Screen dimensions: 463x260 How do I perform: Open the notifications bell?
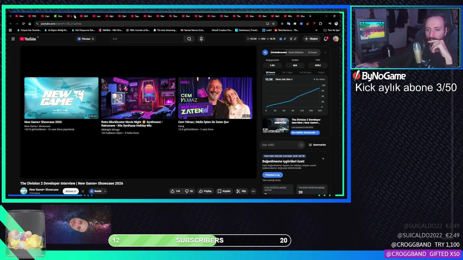(326, 39)
